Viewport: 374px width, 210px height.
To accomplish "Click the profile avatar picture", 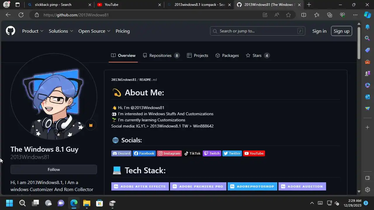I will tap(54, 97).
